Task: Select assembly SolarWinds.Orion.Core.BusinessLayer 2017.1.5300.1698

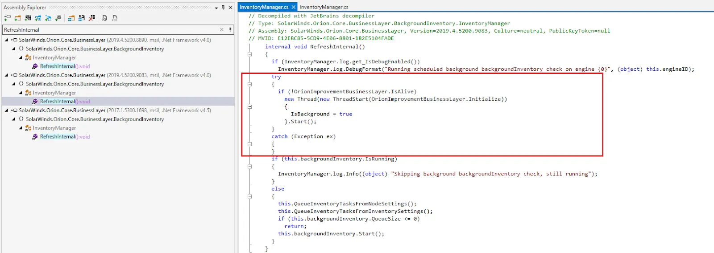Action: pyautogui.click(x=115, y=110)
